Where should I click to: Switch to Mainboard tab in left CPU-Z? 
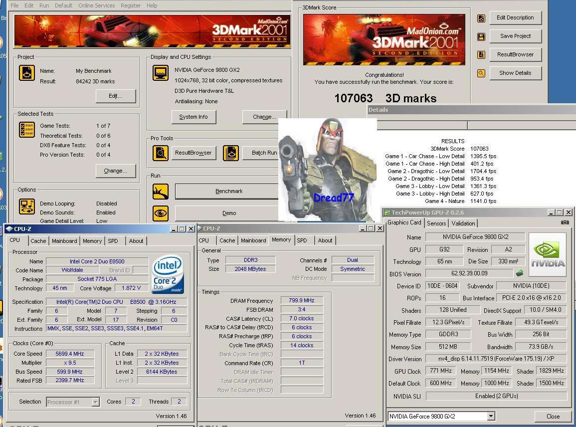pos(64,241)
